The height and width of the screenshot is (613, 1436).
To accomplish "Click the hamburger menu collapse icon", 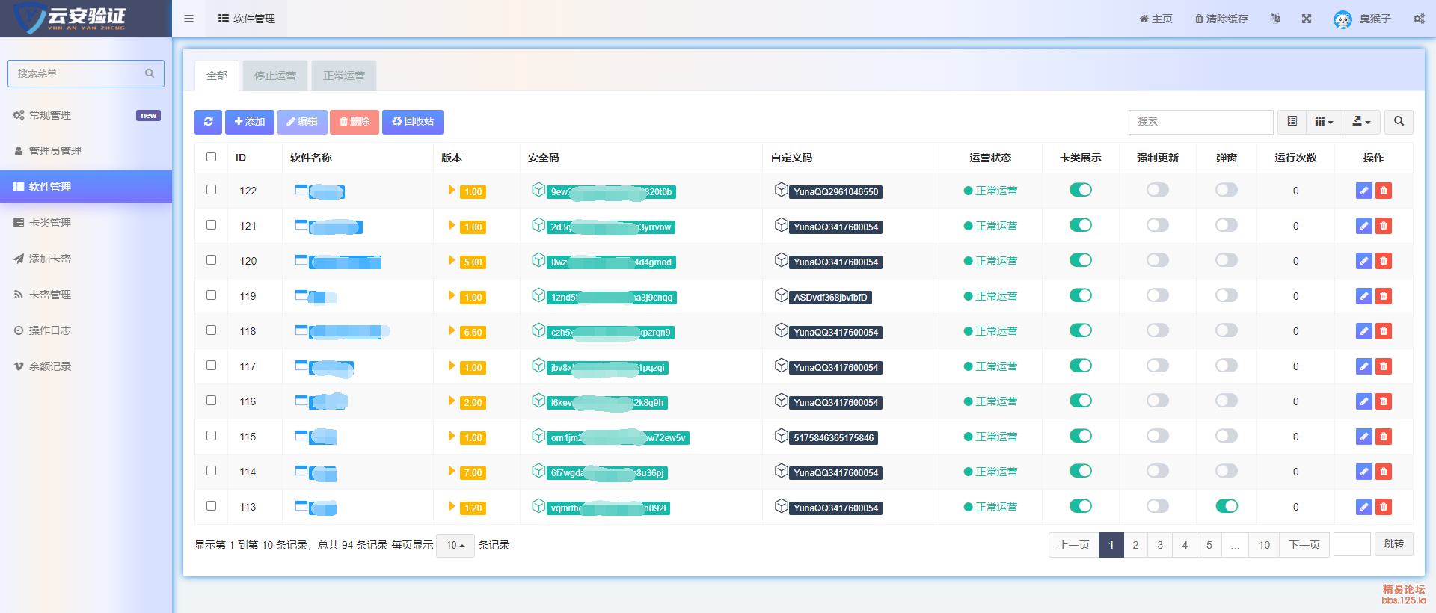I will click(x=188, y=19).
